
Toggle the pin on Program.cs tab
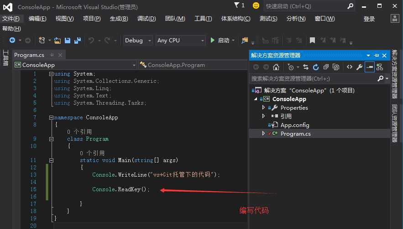coord(52,55)
